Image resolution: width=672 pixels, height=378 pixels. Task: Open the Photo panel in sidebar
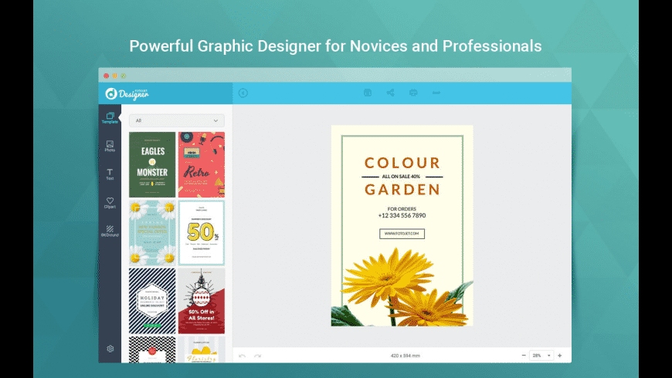click(110, 146)
